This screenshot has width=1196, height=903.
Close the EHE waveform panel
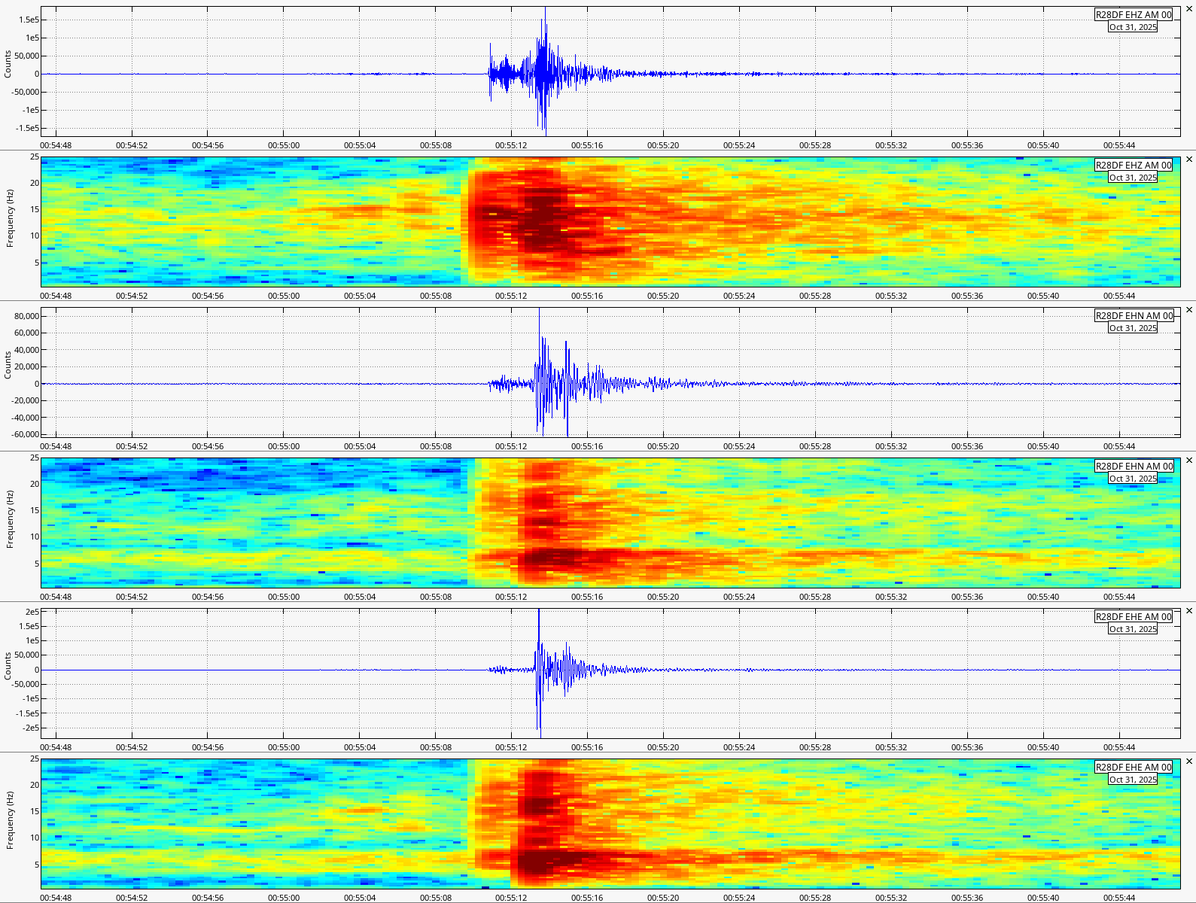click(x=1189, y=611)
